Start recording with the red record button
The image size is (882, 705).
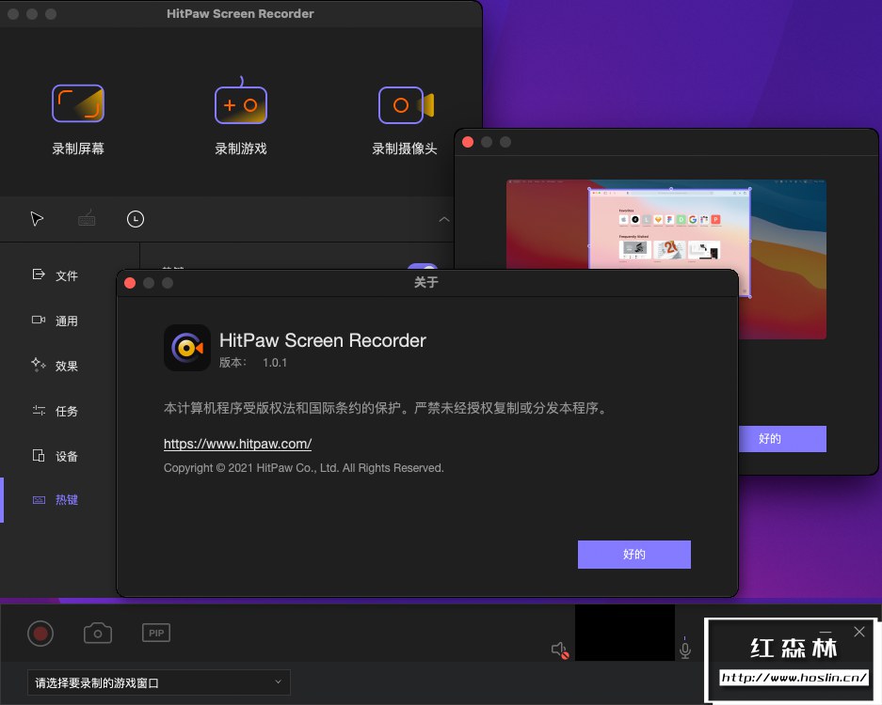tap(40, 634)
